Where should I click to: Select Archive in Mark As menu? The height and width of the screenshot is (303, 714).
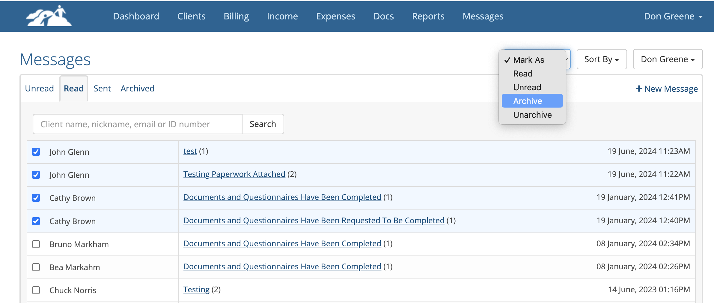[532, 101]
